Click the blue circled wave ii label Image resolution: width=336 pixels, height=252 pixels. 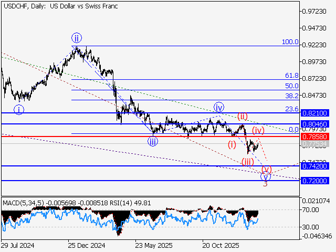coord(77,38)
